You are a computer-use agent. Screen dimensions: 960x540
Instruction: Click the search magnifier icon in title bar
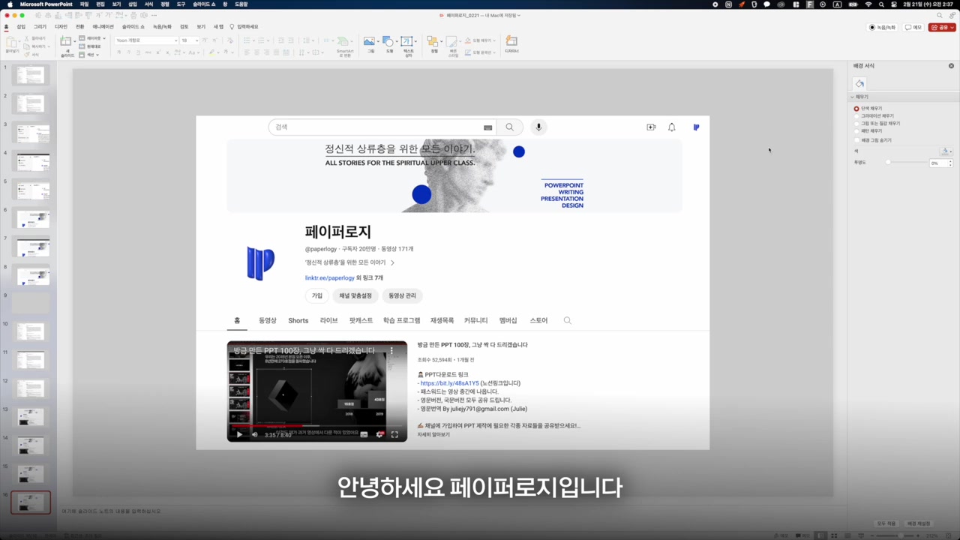click(x=940, y=15)
